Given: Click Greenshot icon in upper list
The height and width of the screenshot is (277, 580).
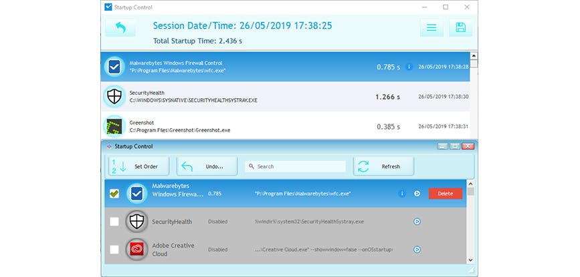Looking at the screenshot, I should point(114,126).
